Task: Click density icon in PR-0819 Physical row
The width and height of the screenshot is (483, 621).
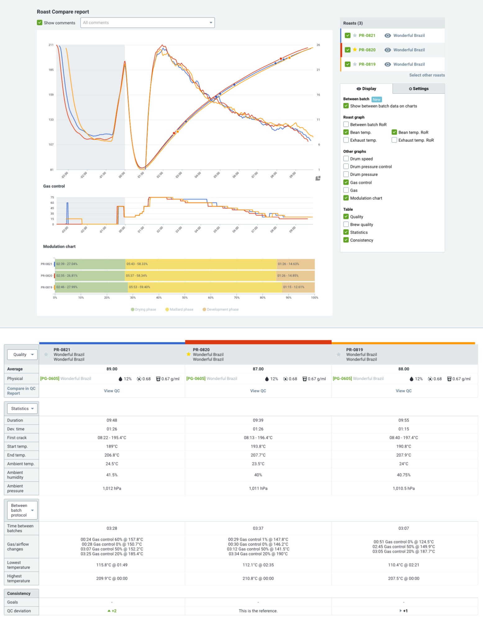Action: (449, 379)
